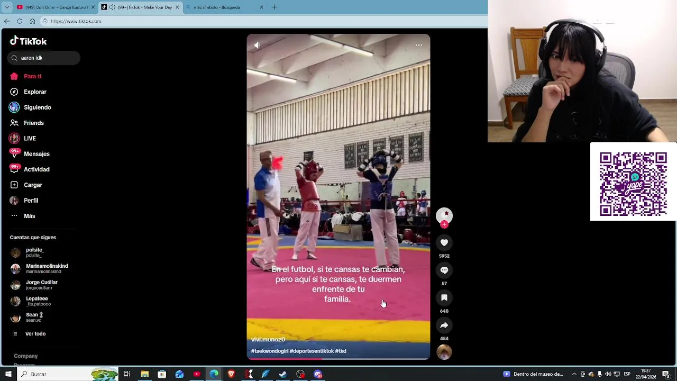Open clock showing 19:37

pyautogui.click(x=645, y=374)
